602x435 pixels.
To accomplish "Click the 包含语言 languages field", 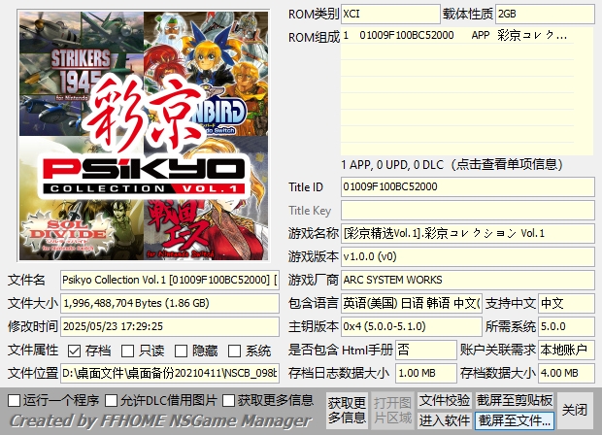I will pyautogui.click(x=412, y=303).
